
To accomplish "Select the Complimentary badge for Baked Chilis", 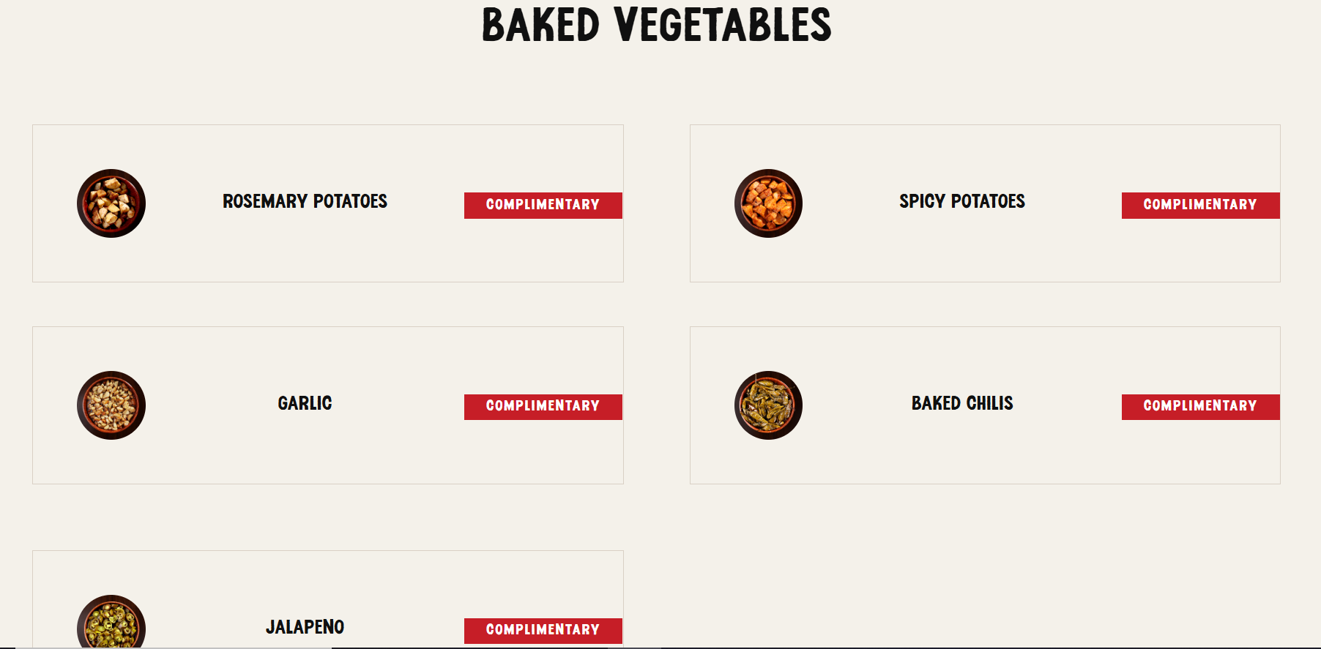I will [x=1201, y=407].
